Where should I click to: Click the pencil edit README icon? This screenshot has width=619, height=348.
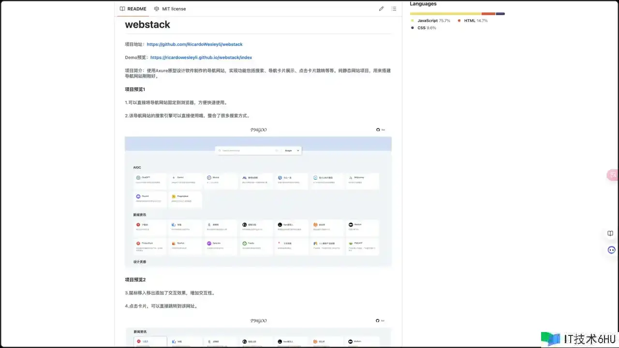tap(381, 9)
